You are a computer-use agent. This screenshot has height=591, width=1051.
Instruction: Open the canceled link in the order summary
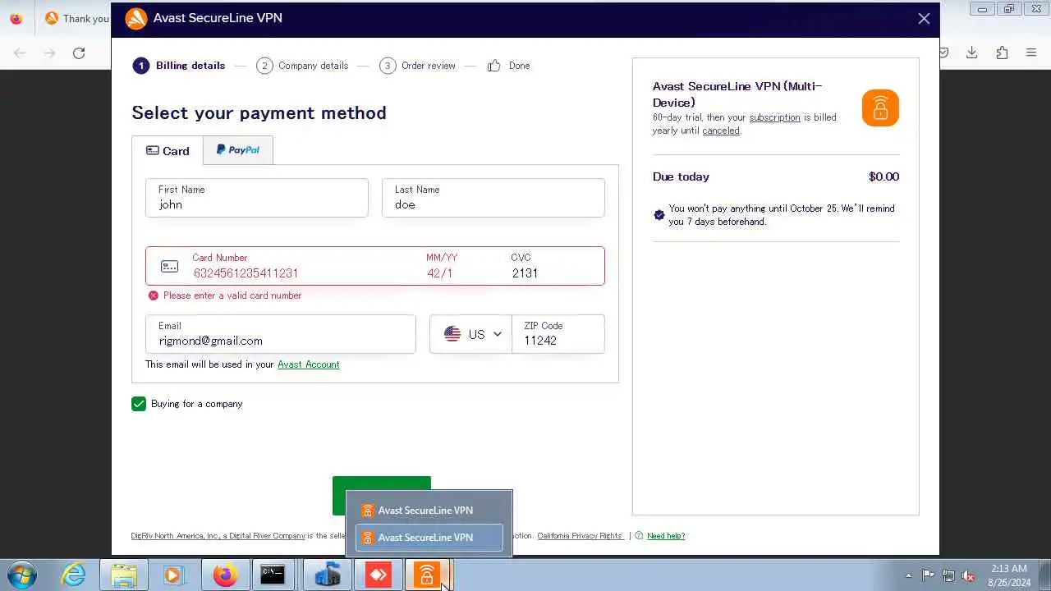coord(721,131)
